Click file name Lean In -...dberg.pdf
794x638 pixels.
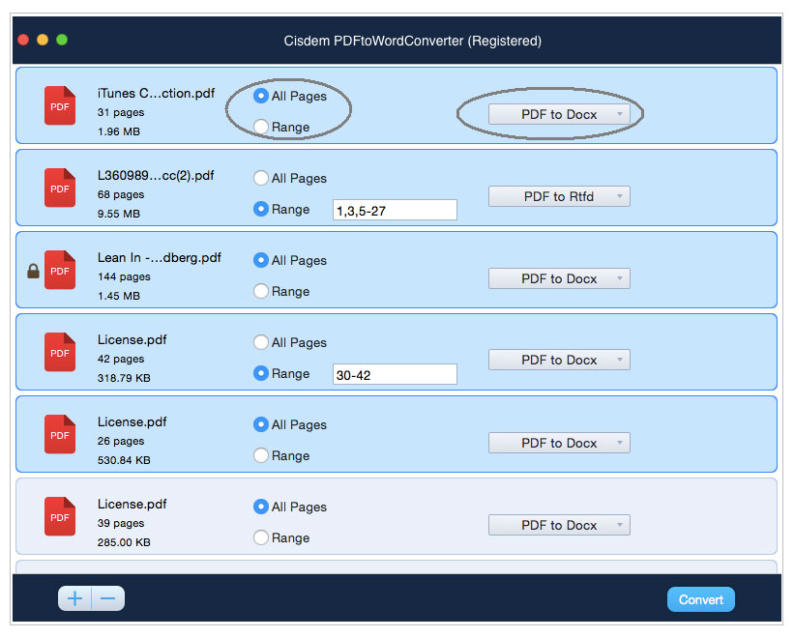159,258
